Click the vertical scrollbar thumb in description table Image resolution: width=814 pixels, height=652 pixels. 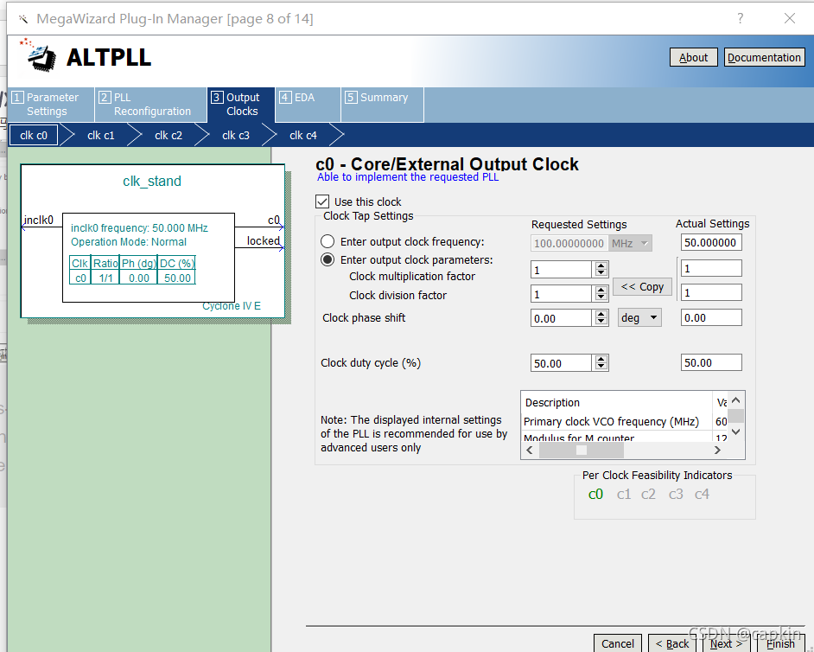[735, 416]
